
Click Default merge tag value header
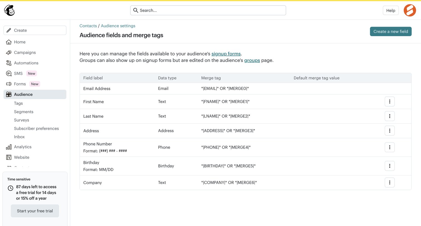pyautogui.click(x=317, y=78)
